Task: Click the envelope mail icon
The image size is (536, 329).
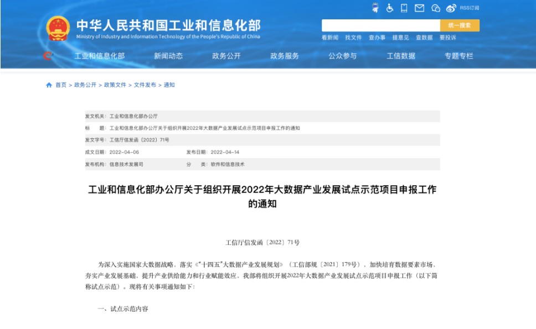Action: (419, 8)
